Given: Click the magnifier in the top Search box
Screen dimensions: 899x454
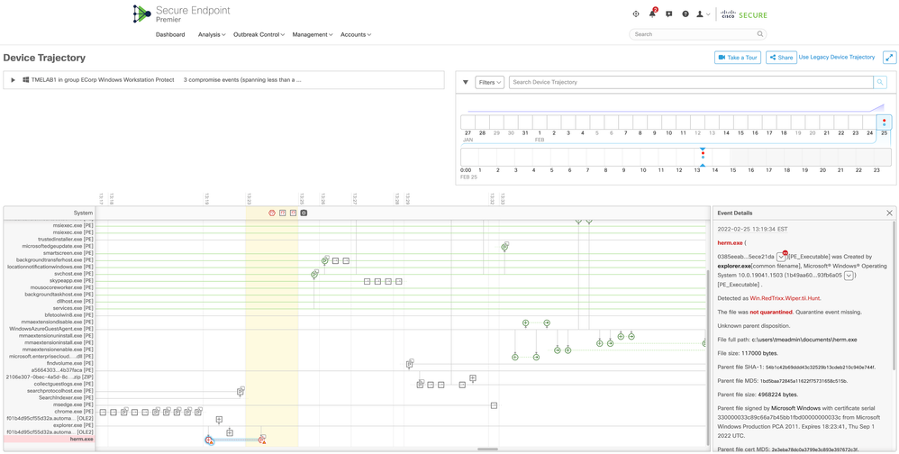Looking at the screenshot, I should tap(760, 34).
